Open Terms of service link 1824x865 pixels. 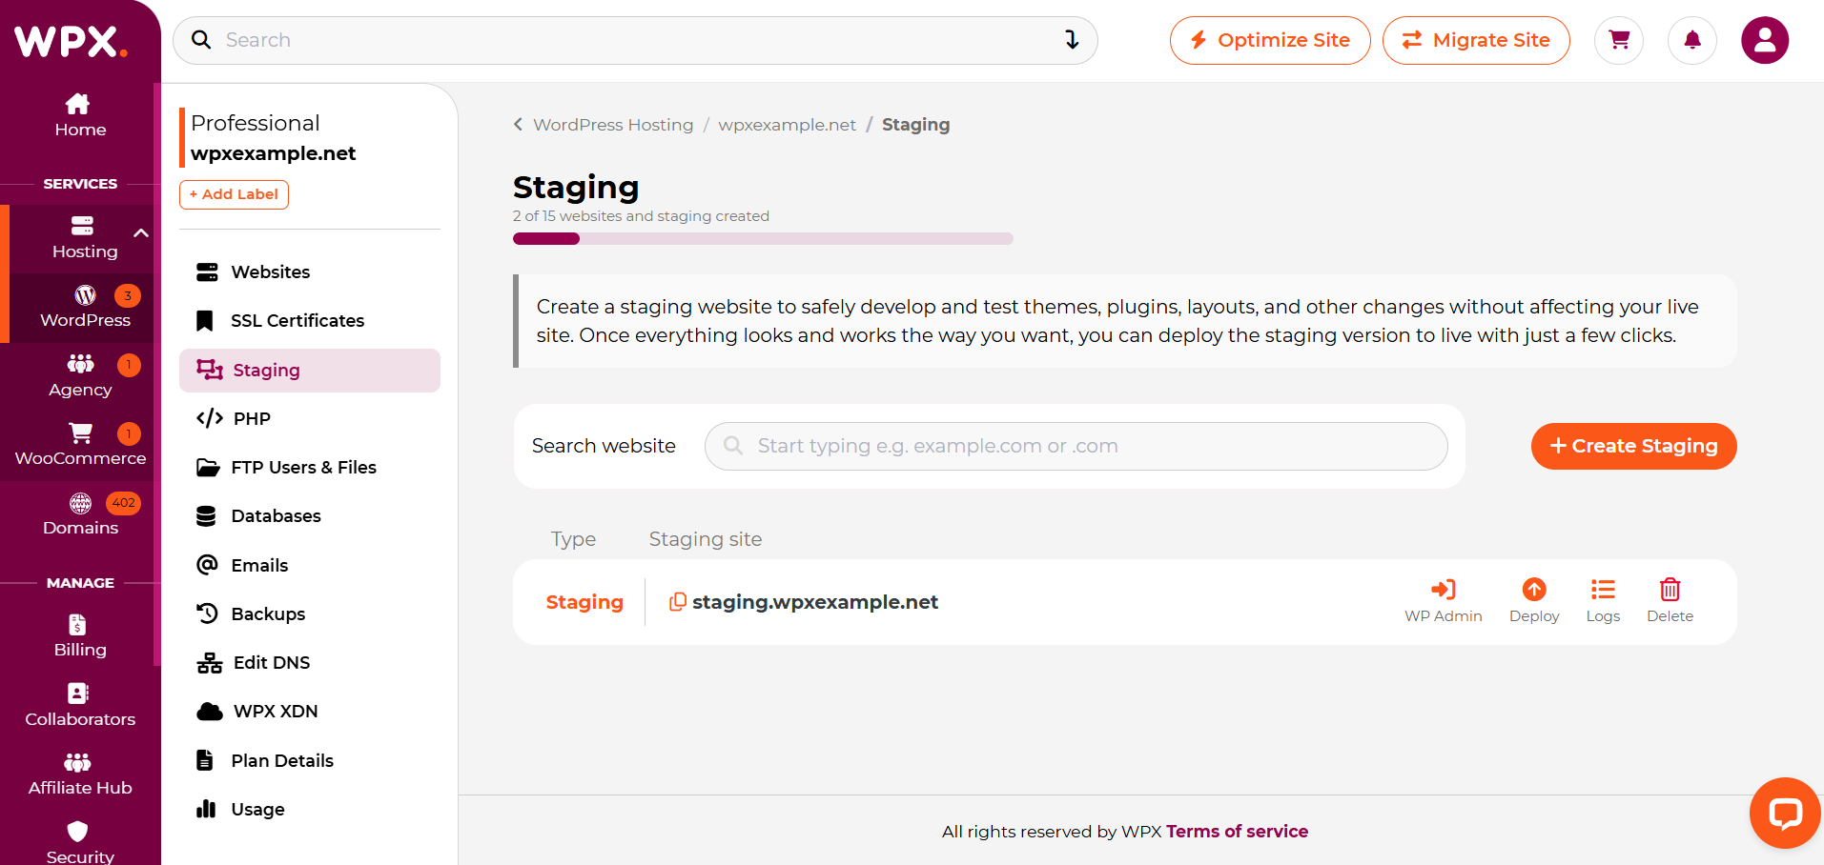pos(1237,832)
